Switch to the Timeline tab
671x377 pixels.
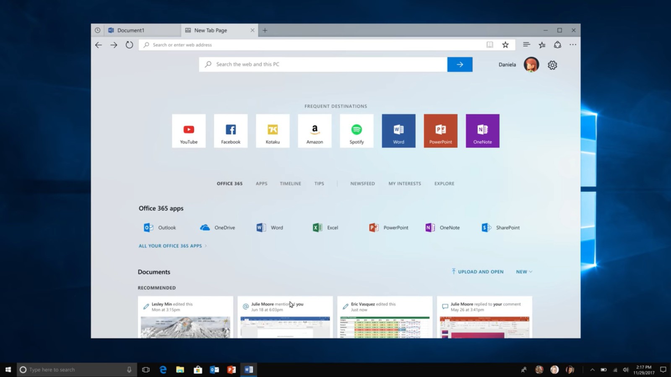[290, 184]
